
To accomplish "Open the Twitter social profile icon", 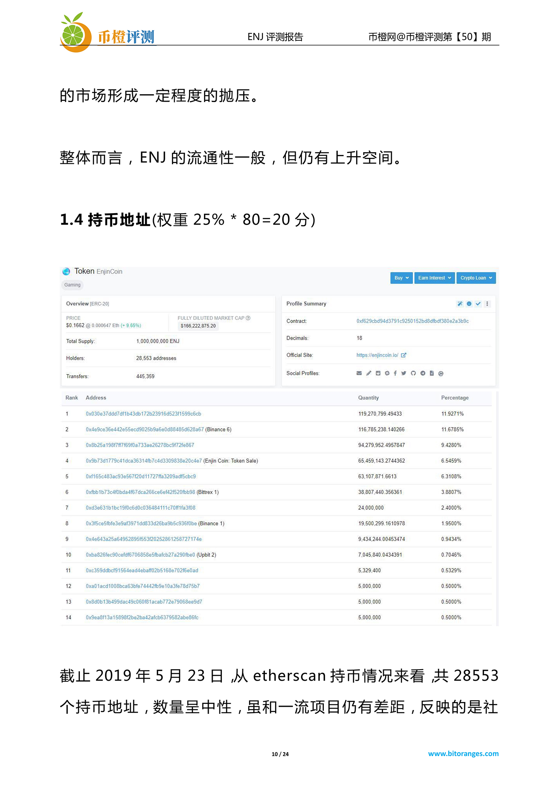I will click(404, 373).
